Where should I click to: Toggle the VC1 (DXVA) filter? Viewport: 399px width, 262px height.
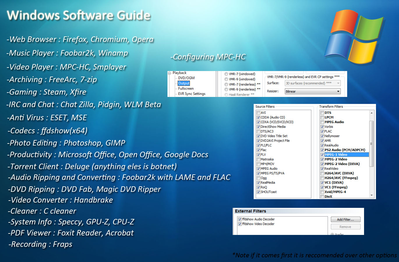point(322,183)
